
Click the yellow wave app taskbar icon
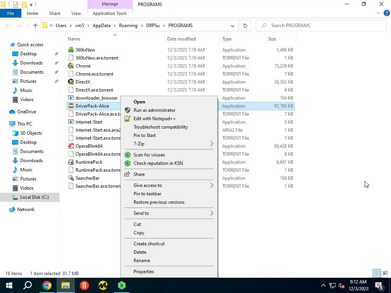coord(103,285)
